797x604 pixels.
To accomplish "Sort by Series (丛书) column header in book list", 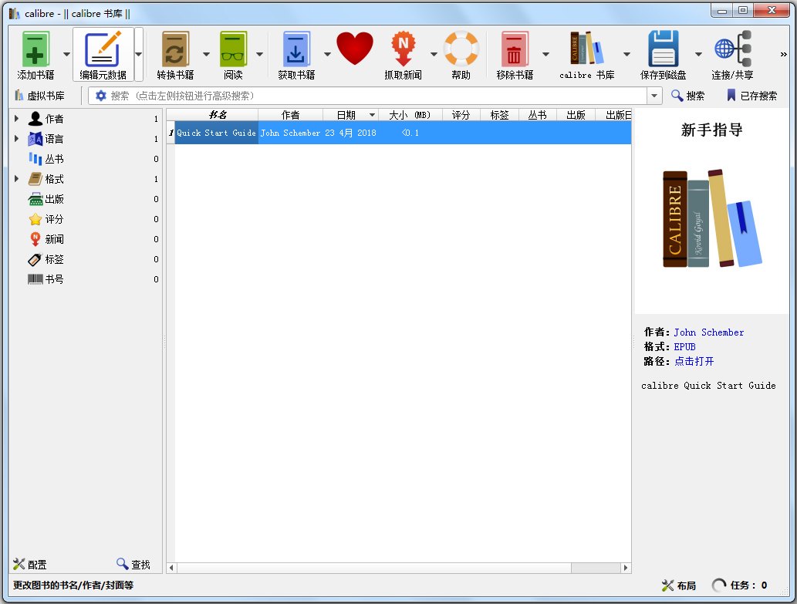I will point(538,115).
